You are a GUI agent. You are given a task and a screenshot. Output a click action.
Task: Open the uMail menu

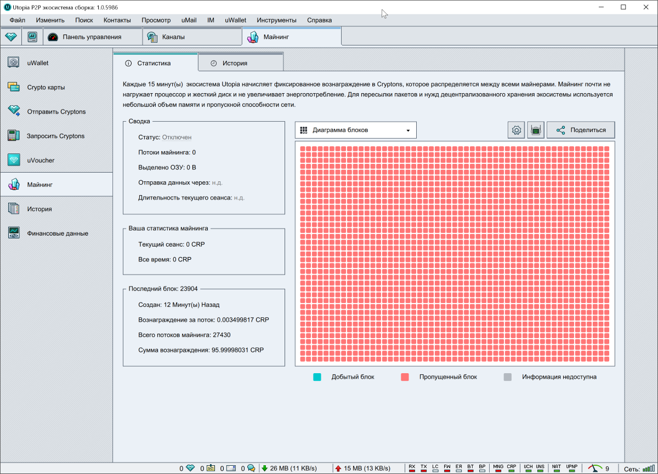point(189,20)
